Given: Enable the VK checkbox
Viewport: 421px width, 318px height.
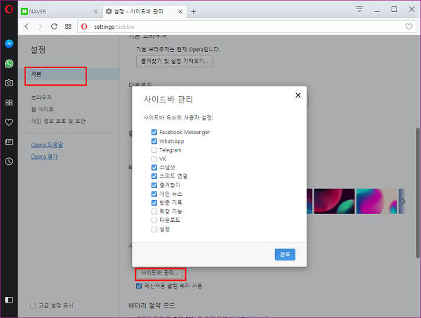Looking at the screenshot, I should tap(154, 159).
